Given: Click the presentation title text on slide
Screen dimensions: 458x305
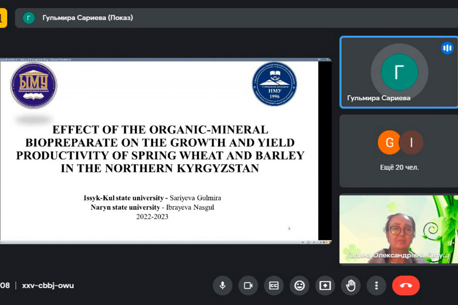Looking at the screenshot, I should (x=160, y=149).
